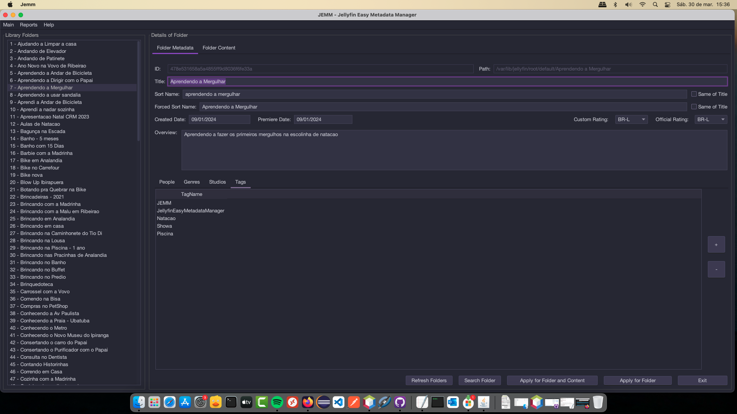
Task: Switch to the Folder Content tab
Action: [x=219, y=48]
